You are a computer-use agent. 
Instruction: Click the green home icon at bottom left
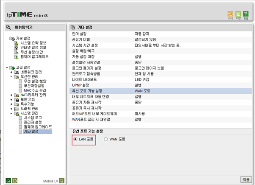tap(8, 181)
